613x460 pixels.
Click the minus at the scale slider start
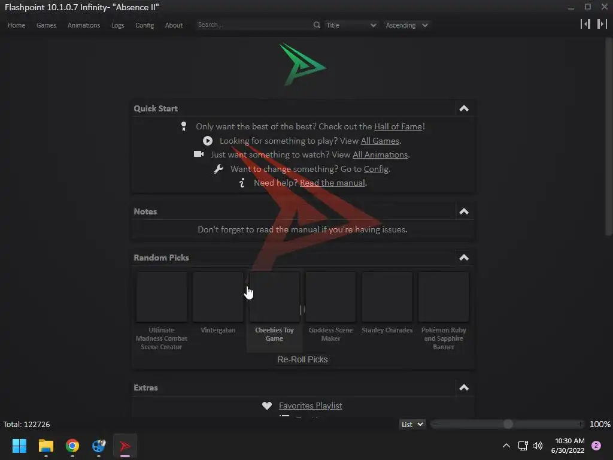point(435,424)
